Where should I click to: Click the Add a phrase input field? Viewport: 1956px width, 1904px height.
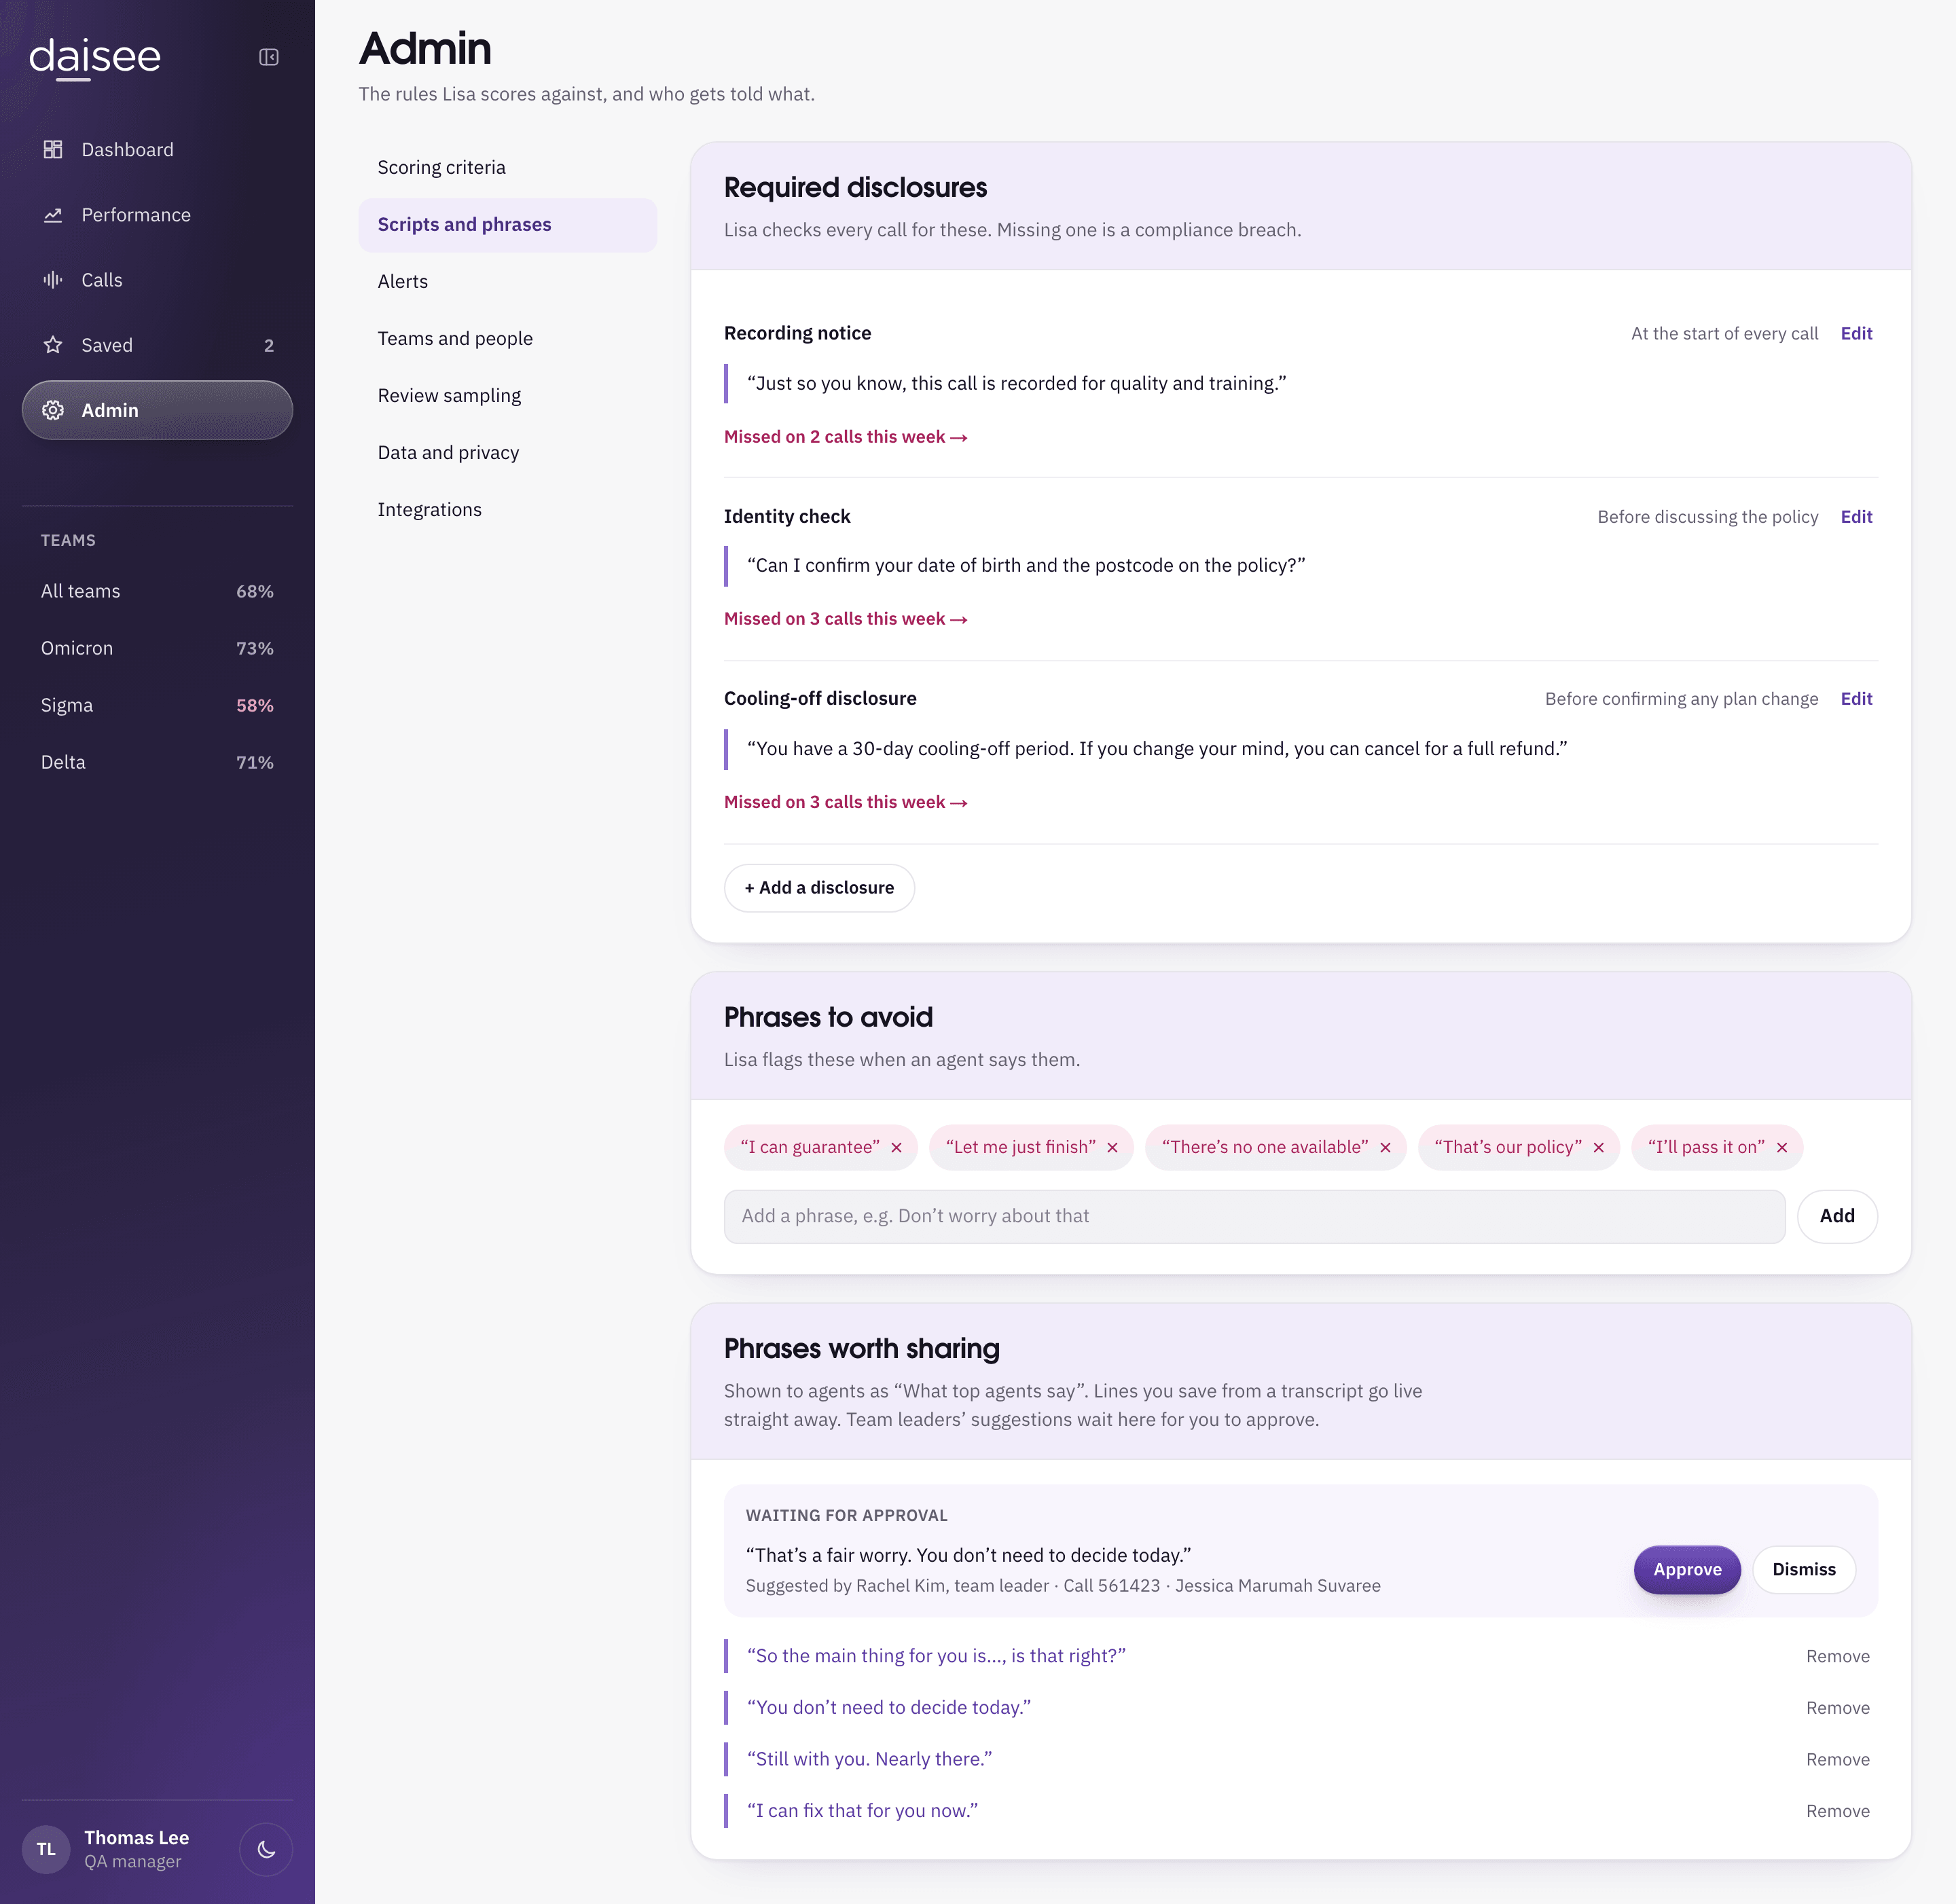click(1254, 1216)
